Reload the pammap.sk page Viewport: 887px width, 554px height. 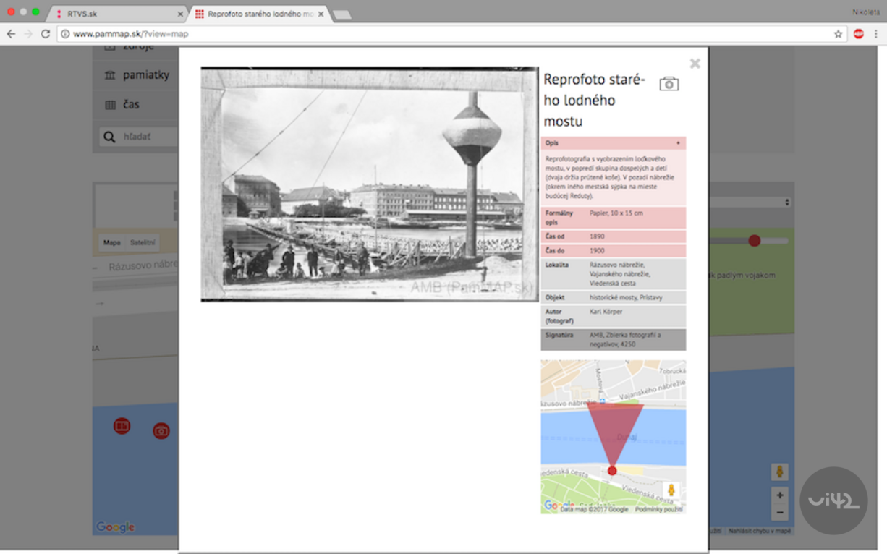tap(45, 34)
